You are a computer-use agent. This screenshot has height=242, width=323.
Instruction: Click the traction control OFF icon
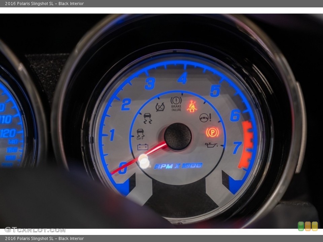pos(141,134)
